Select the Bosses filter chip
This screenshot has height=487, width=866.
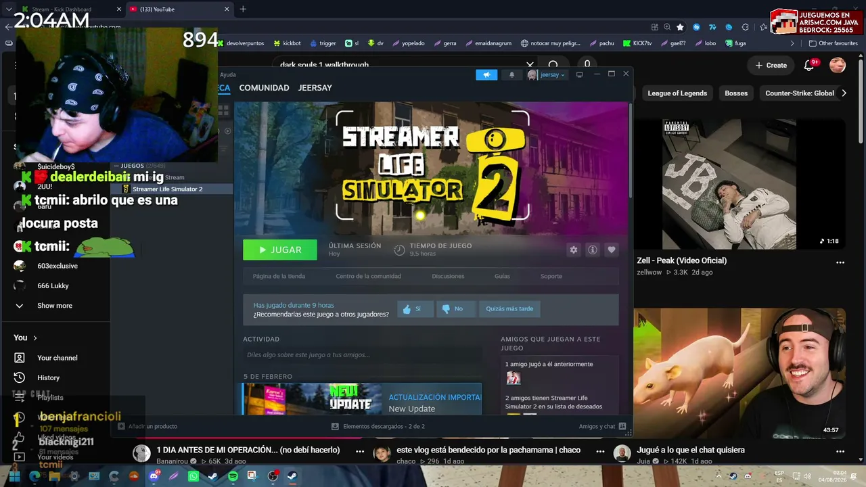click(736, 93)
